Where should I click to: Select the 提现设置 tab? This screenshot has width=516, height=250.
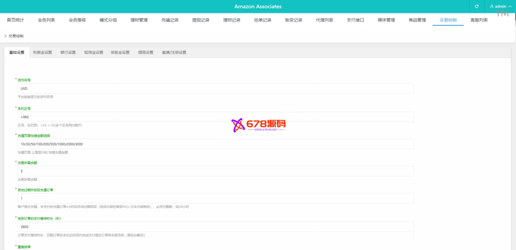(146, 52)
